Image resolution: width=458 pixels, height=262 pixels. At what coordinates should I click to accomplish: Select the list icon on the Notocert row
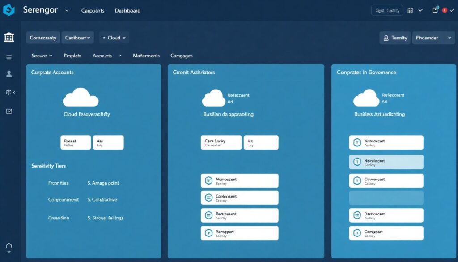click(208, 180)
